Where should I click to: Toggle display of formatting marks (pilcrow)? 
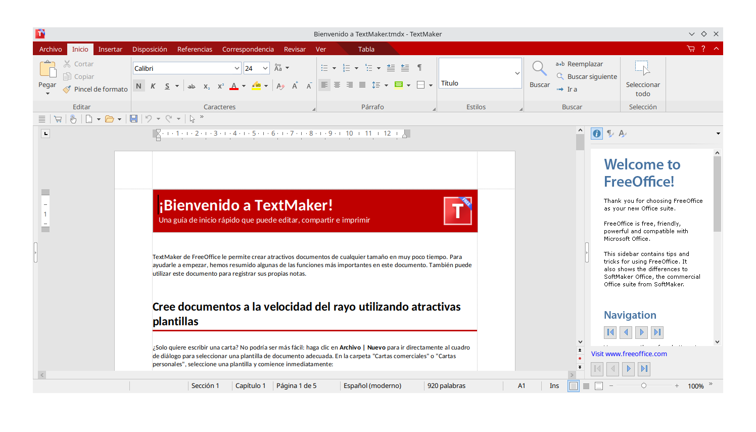[419, 68]
